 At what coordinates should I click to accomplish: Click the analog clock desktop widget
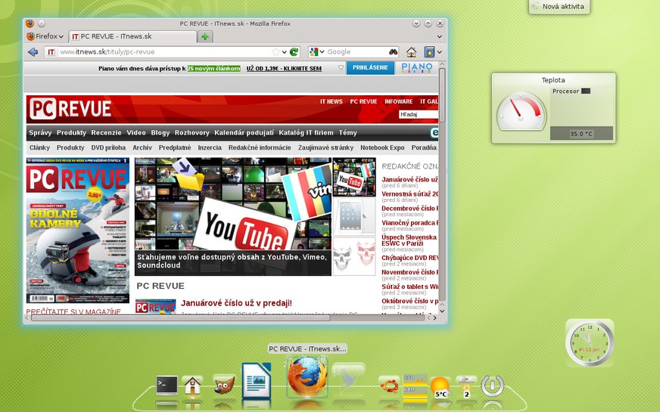click(x=590, y=342)
